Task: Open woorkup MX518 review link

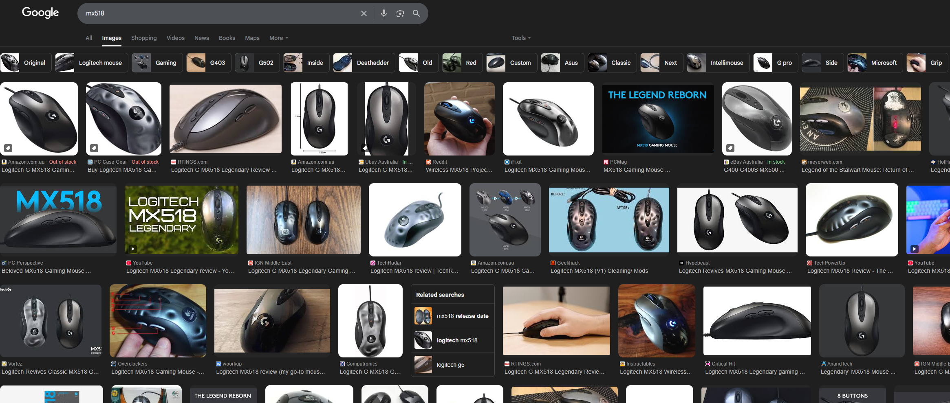Action: point(271,372)
